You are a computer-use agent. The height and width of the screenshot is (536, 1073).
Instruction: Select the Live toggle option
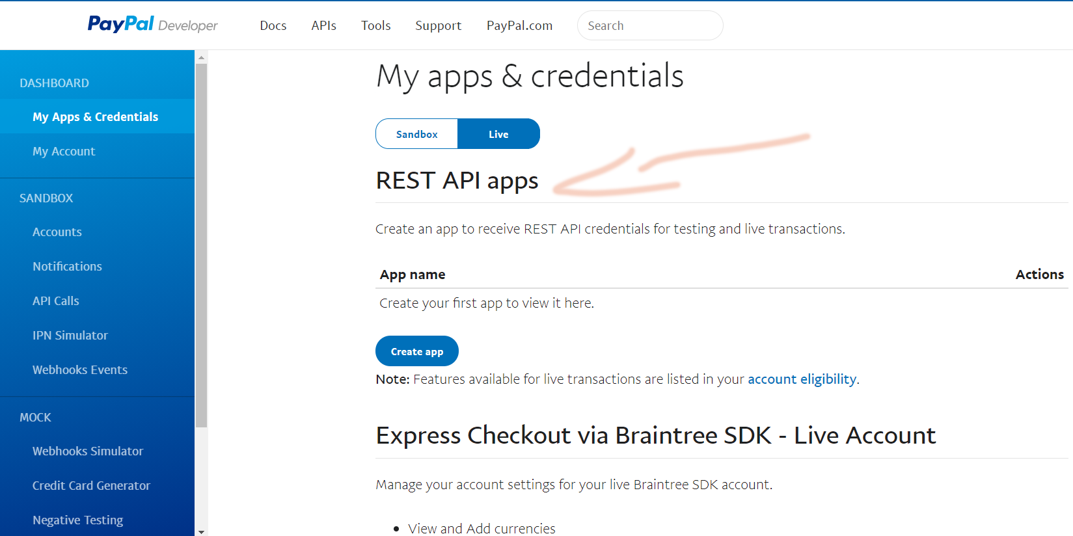(498, 134)
